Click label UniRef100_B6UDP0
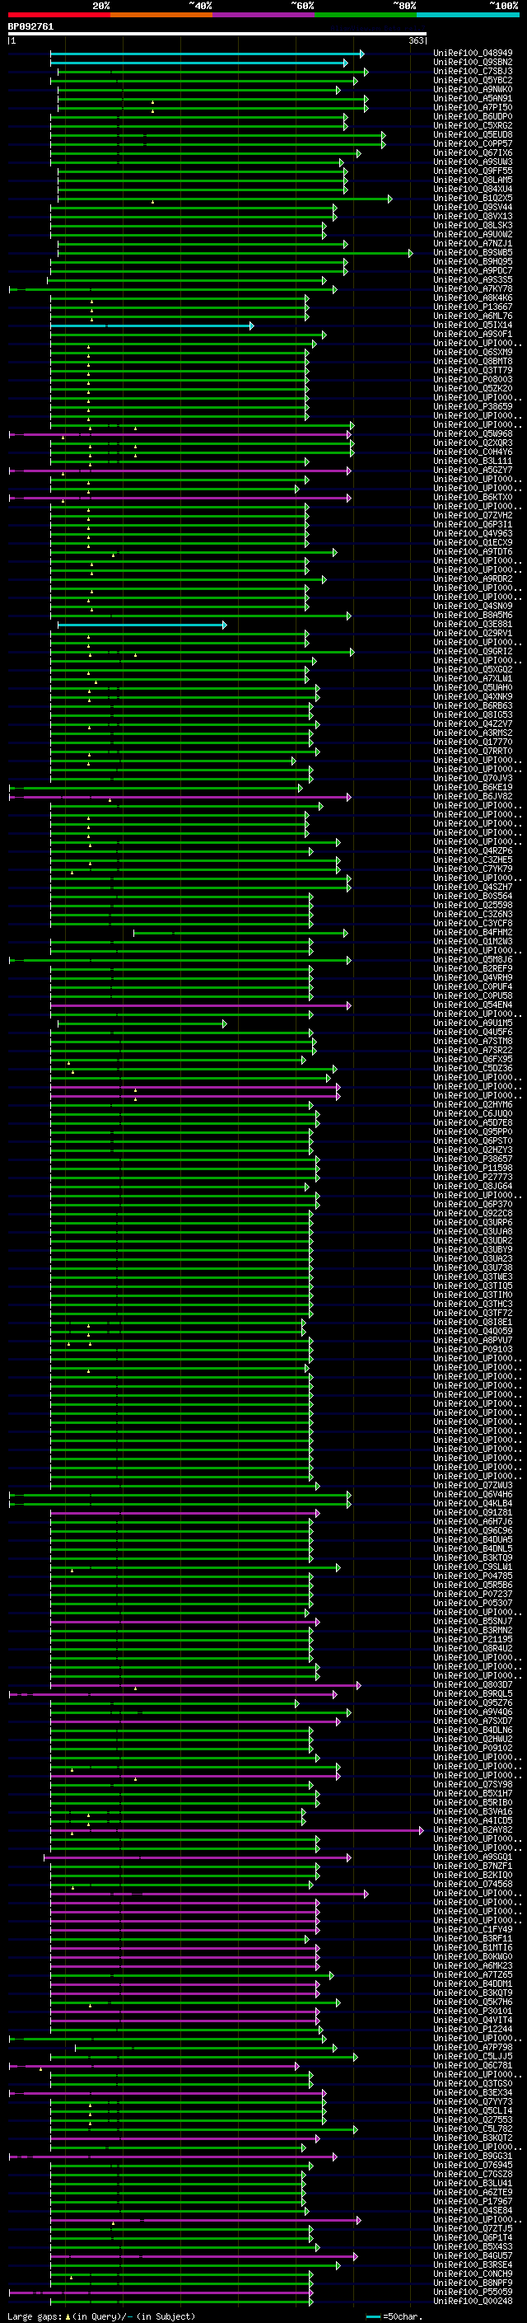This screenshot has height=2323, width=527. coord(473,116)
